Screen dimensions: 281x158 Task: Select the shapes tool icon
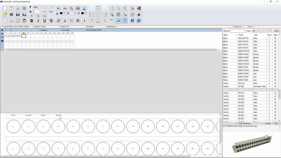click(x=71, y=8)
